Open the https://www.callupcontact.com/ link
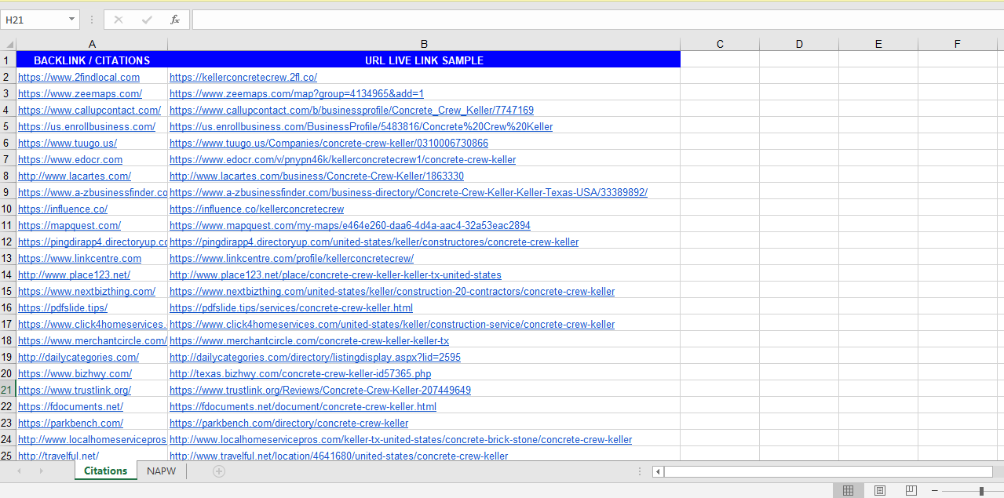This screenshot has height=498, width=1004. [x=89, y=110]
